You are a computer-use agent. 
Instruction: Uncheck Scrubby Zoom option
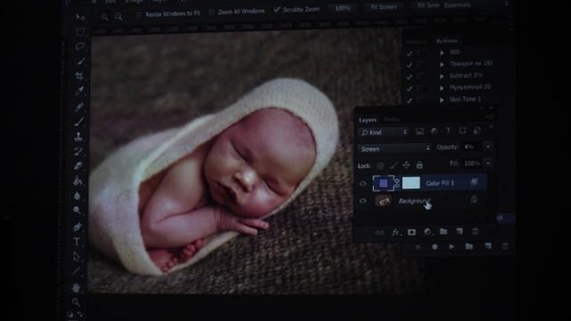(277, 10)
